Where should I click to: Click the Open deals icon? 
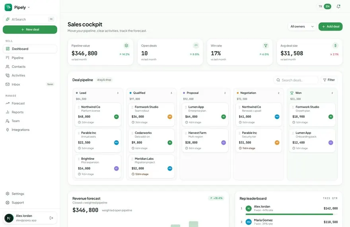196,46
